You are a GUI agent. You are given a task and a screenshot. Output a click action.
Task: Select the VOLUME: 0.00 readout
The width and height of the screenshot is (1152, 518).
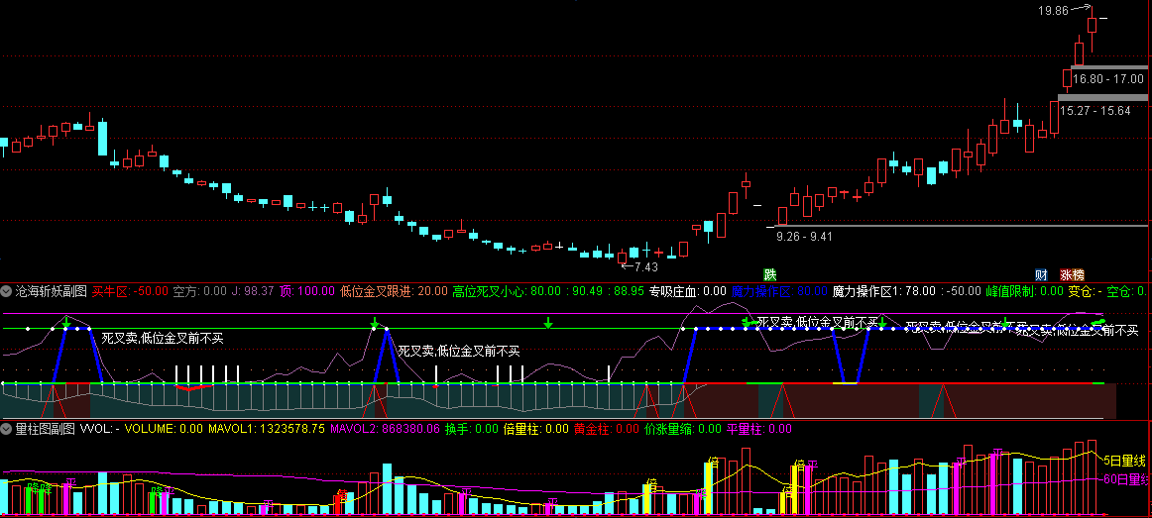click(x=164, y=429)
